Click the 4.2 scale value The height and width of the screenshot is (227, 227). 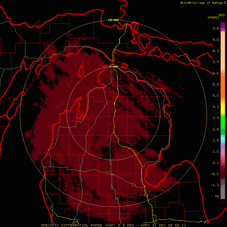(216, 107)
